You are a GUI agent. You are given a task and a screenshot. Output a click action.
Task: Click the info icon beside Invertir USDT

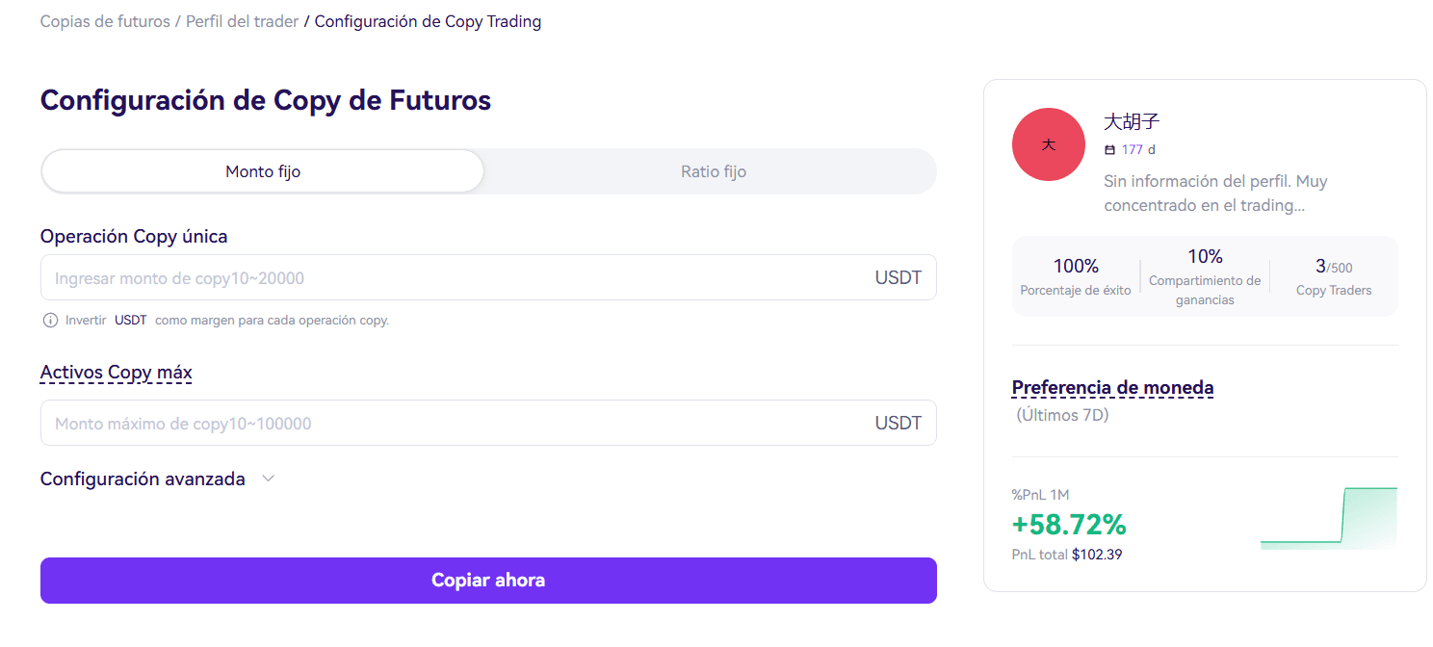coord(50,321)
